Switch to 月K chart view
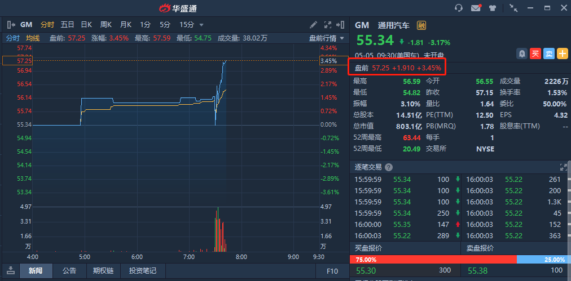Screen dimensions: 571x281 [126, 25]
